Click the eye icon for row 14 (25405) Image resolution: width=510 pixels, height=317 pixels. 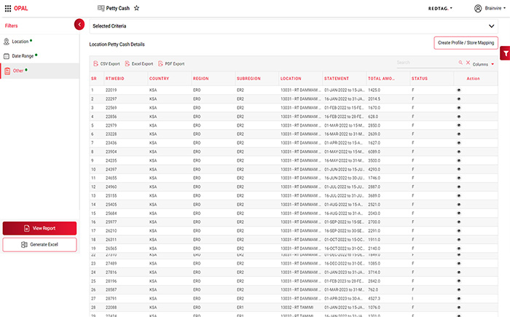point(459,204)
